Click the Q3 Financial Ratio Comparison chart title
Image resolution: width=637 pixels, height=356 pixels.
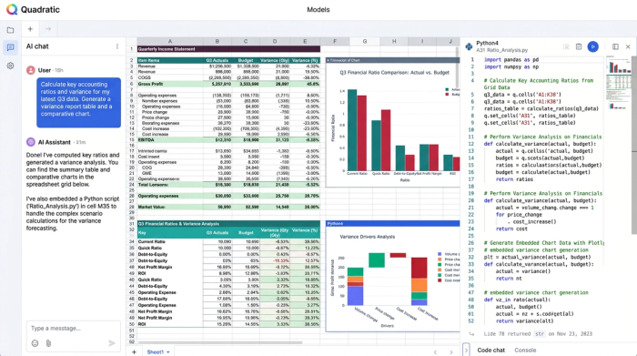point(394,73)
